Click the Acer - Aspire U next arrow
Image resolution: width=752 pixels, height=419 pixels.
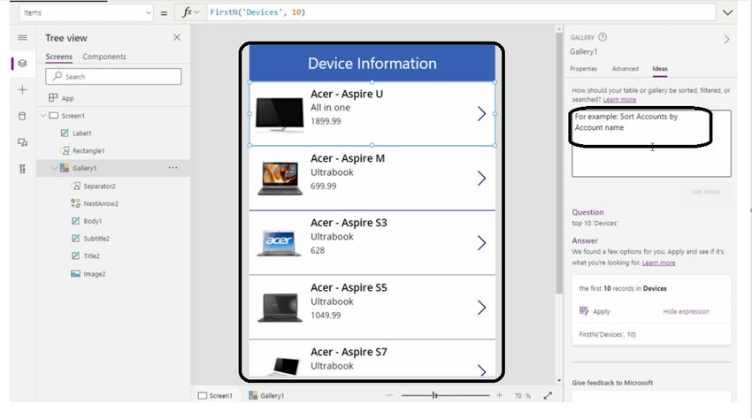(481, 114)
